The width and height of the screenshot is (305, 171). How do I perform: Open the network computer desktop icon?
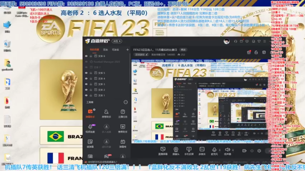pos(7,27)
